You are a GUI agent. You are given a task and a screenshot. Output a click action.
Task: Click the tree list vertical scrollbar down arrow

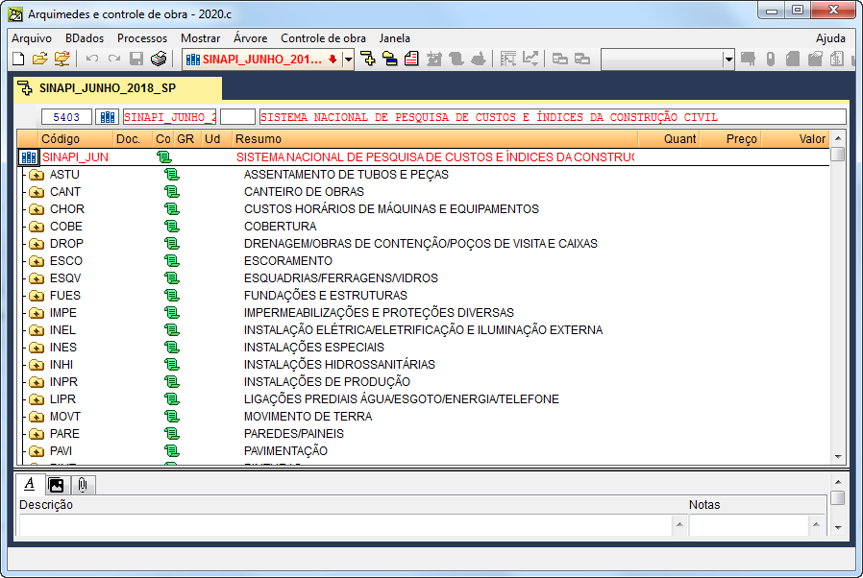tap(838, 457)
